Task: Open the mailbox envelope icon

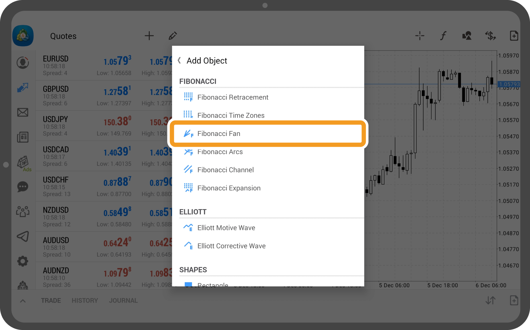Action: point(23,112)
